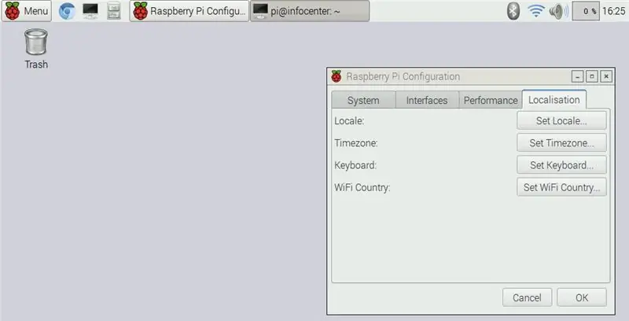Open the terminal launcher icon in panel
The height and width of the screenshot is (321, 629).
(90, 11)
